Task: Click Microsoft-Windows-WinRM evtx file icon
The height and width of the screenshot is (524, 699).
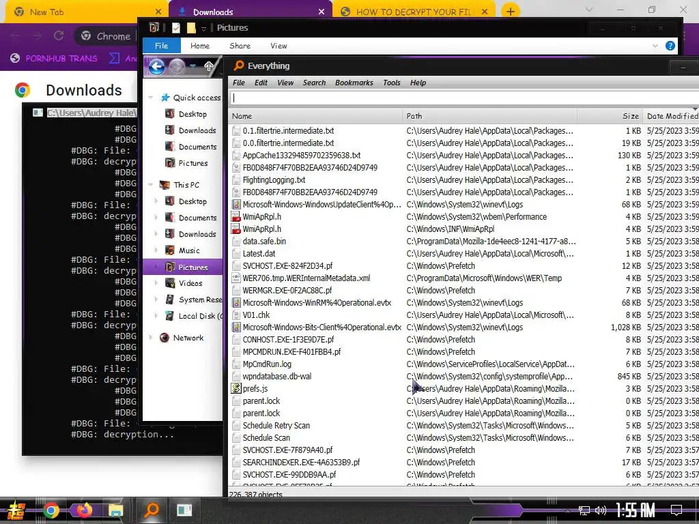Action: (x=236, y=302)
